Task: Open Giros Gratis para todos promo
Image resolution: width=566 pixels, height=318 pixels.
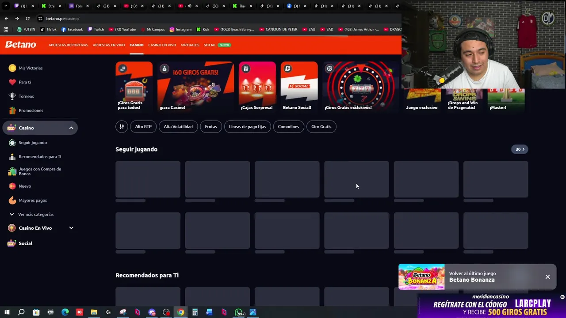Action: (x=134, y=86)
